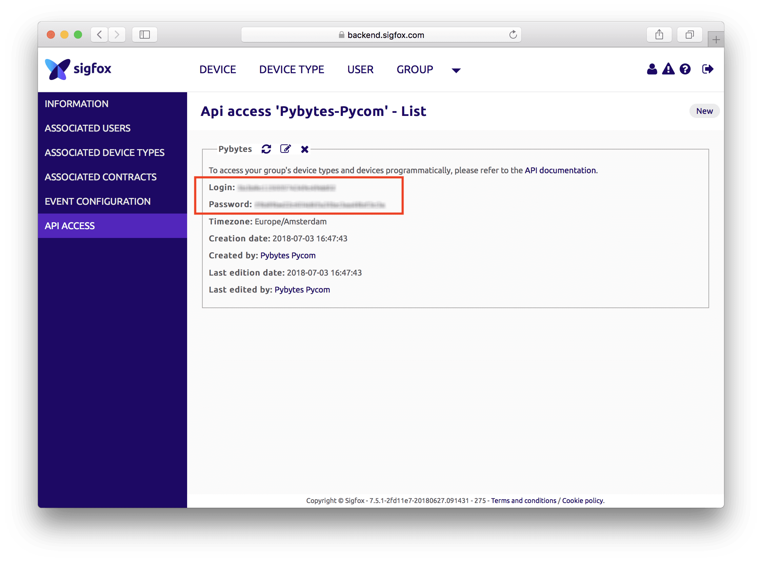Viewport: 762px width, 562px height.
Task: Open the user profile icon
Action: pos(652,69)
